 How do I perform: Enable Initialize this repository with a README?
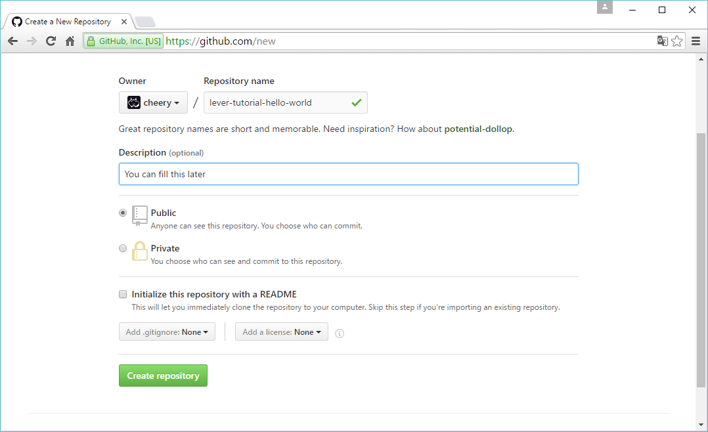(123, 294)
